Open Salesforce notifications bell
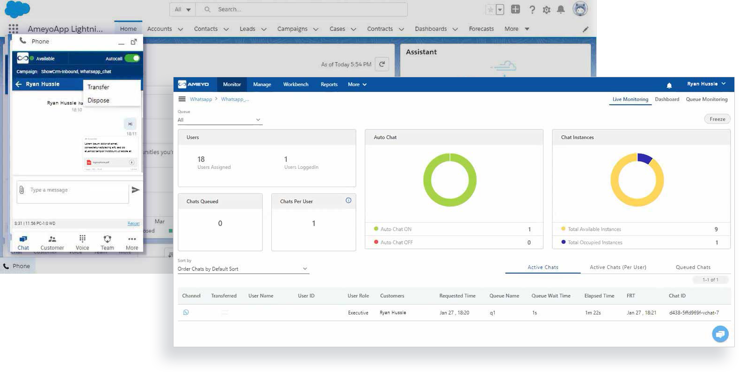Screen dimensions: 739x372 point(561,9)
